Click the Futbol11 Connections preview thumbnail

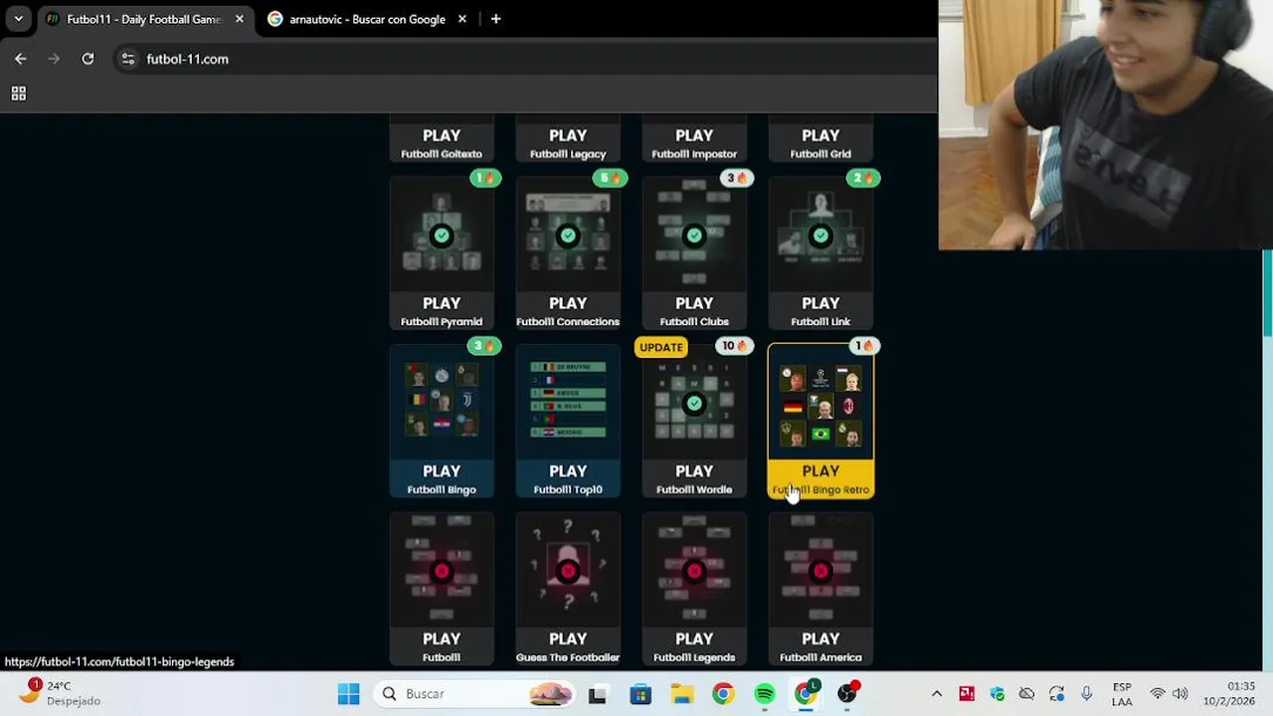[568, 235]
